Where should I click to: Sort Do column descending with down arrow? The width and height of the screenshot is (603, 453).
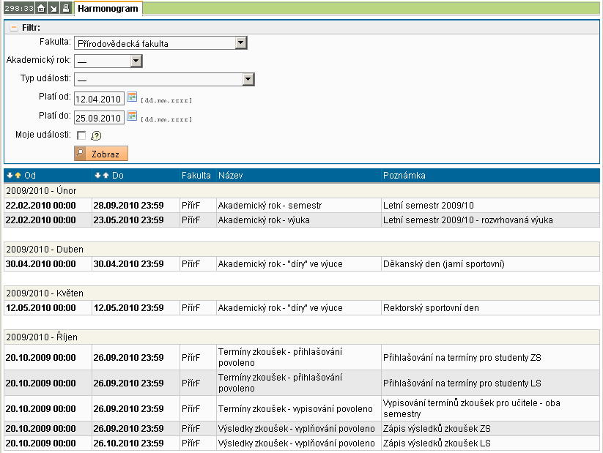pyautogui.click(x=97, y=176)
